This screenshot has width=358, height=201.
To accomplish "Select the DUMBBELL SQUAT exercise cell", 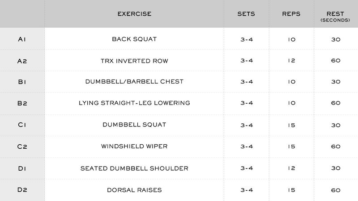I will point(134,125).
